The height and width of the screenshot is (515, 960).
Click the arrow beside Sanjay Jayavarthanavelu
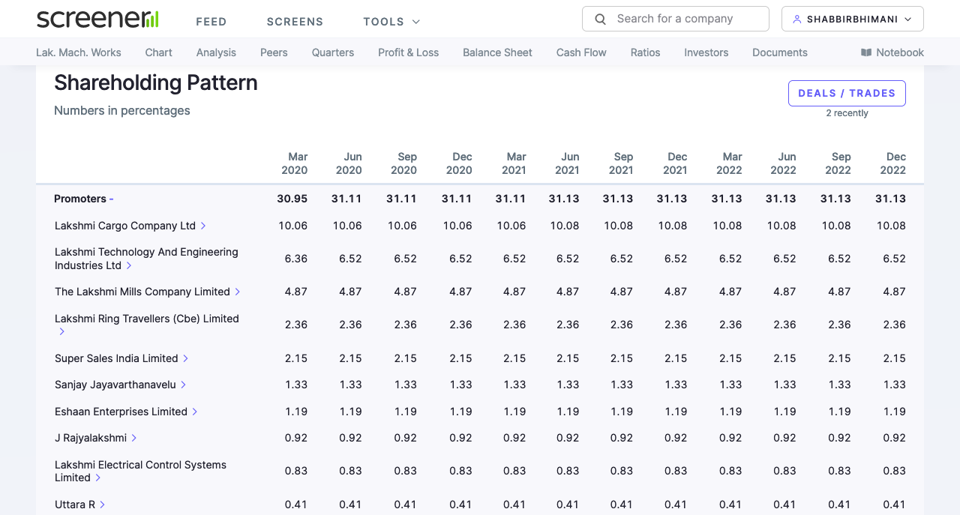[x=184, y=385]
